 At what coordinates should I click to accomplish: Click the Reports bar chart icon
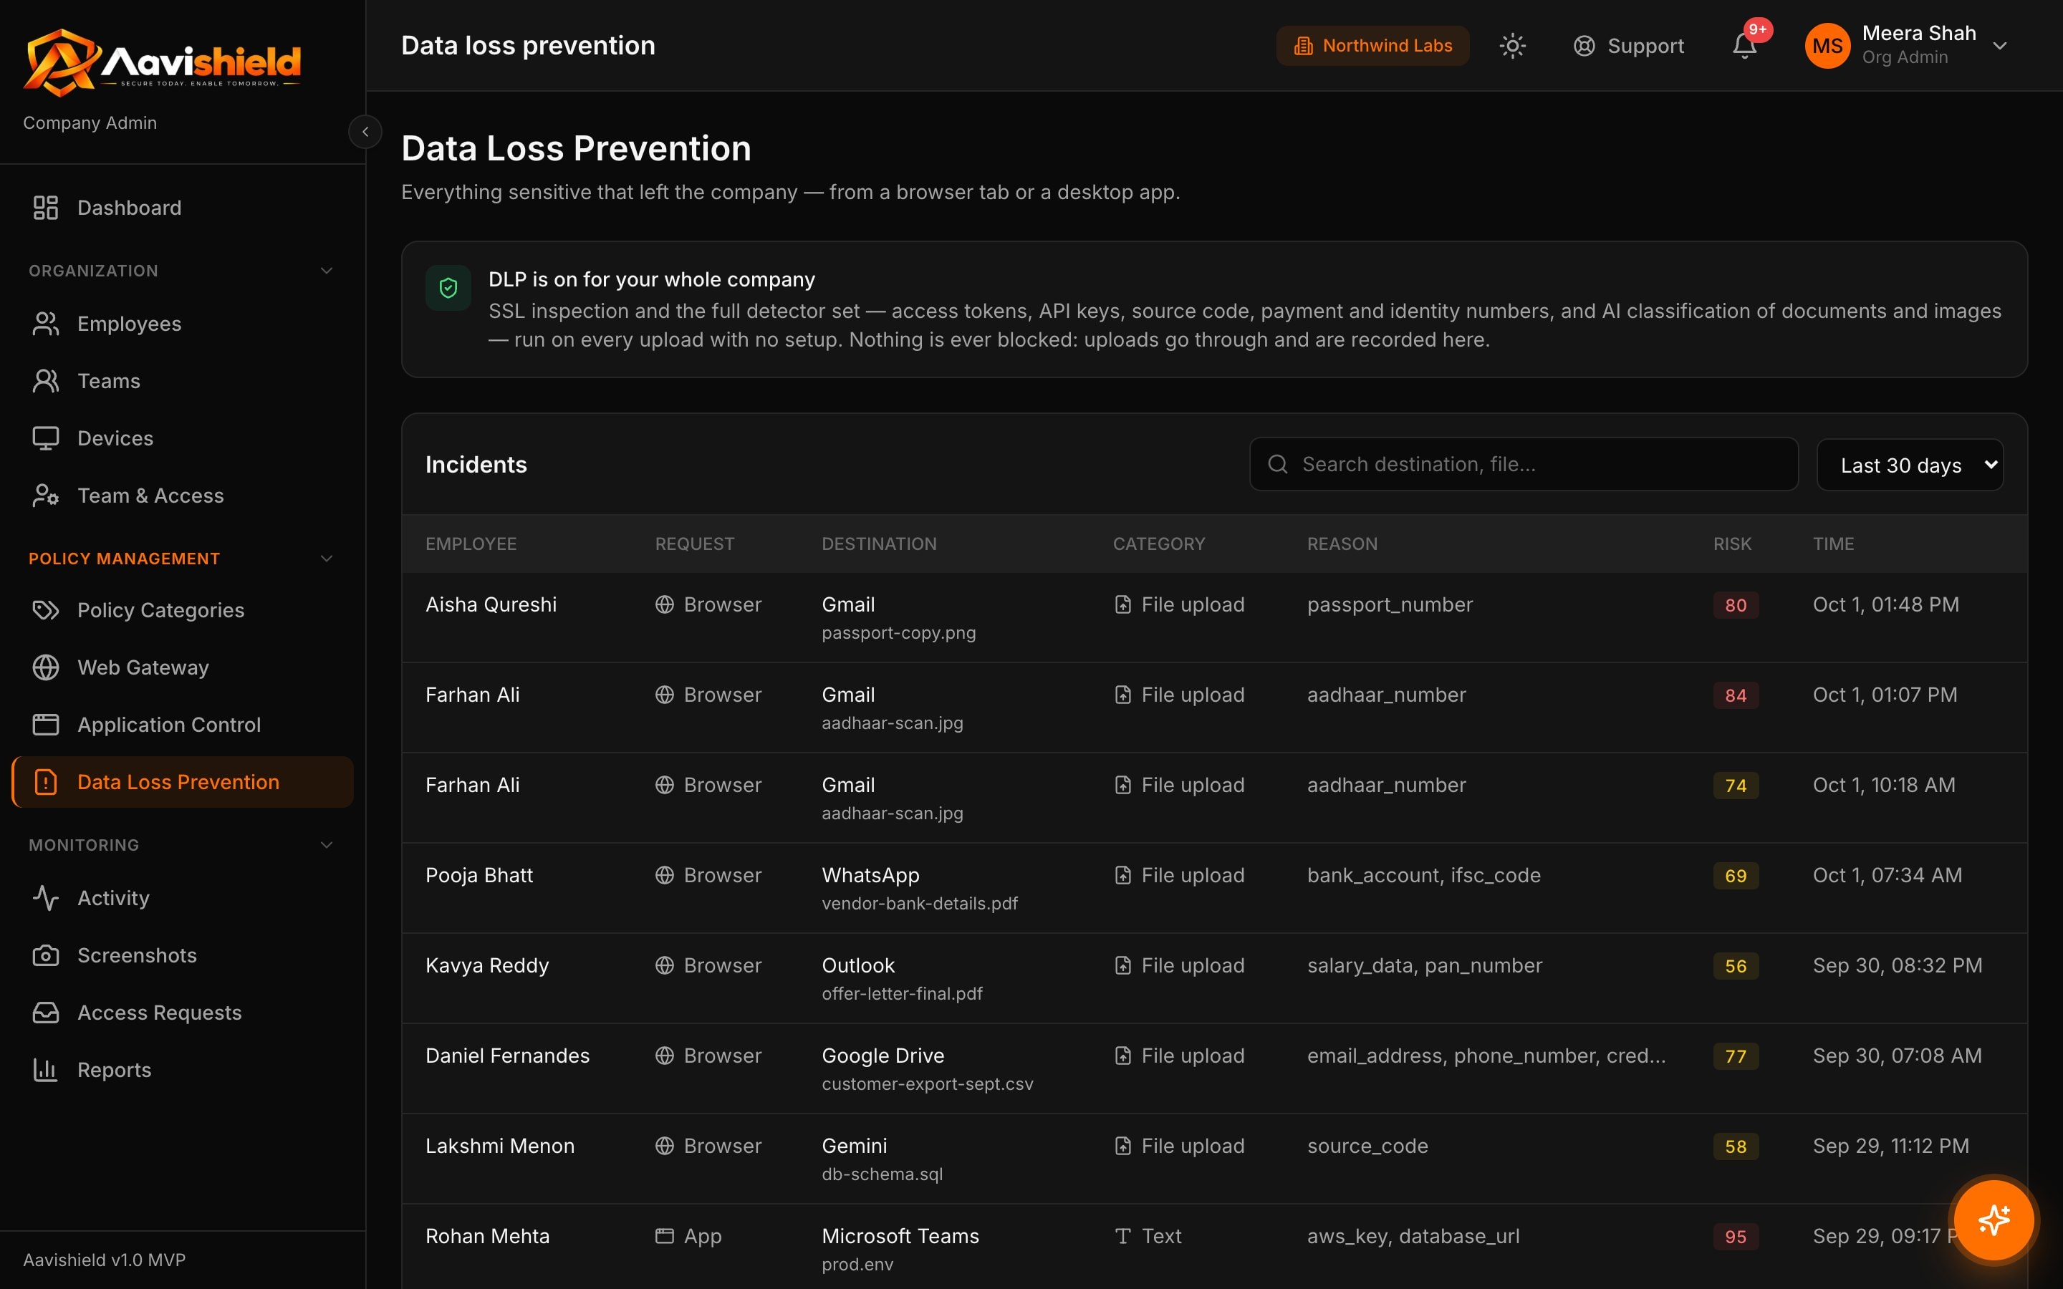(45, 1069)
